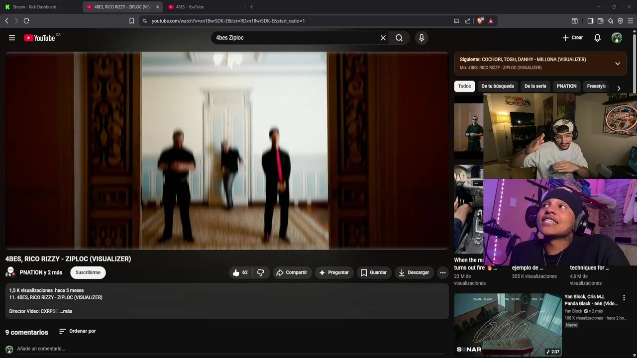The height and width of the screenshot is (358, 637).
Task: Clear the search box with X
Action: pos(383,38)
